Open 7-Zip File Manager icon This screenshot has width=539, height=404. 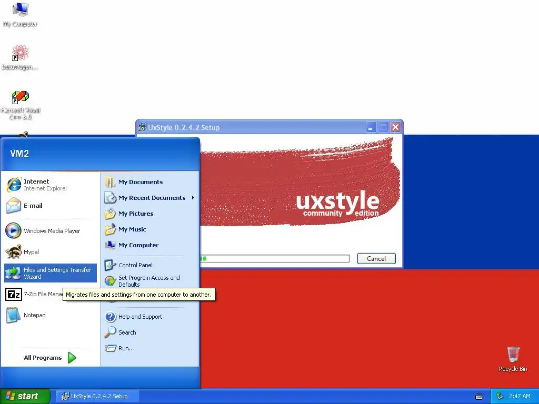coord(14,295)
